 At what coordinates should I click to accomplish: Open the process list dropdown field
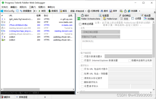pyautogui.click(x=128, y=56)
